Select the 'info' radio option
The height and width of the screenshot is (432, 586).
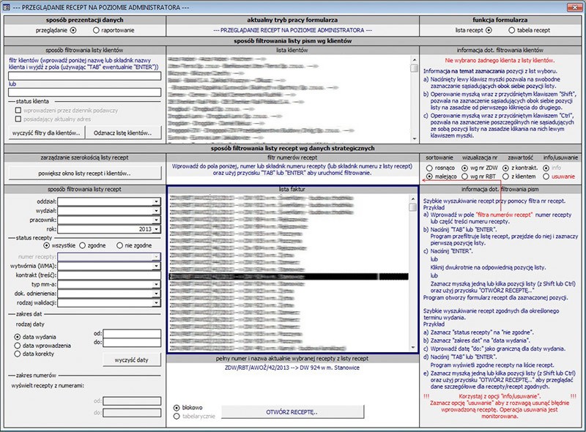(x=546, y=168)
